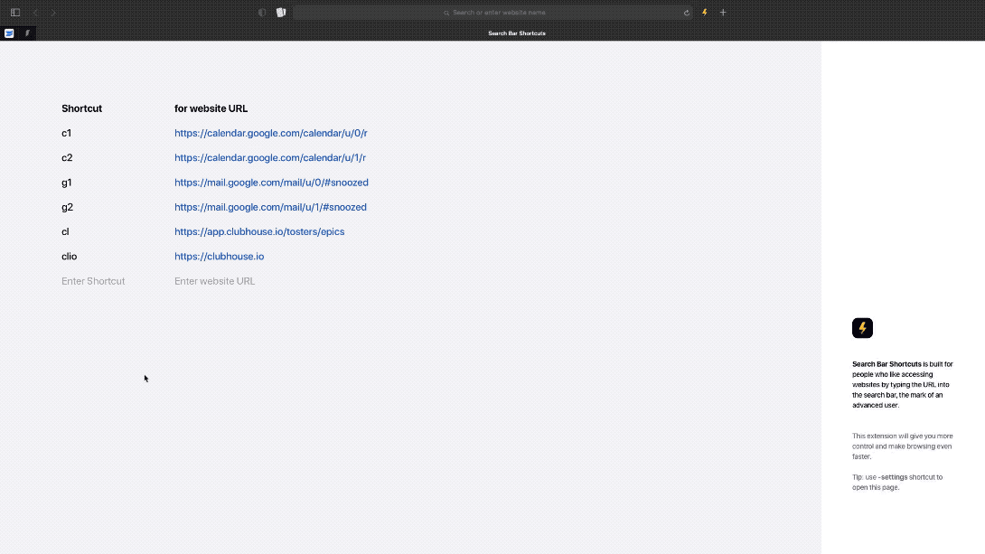Open the calendar u/1 URL link
This screenshot has width=985, height=554.
click(x=270, y=157)
